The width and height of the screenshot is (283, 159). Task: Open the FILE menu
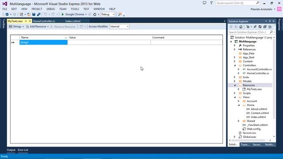pyautogui.click(x=5, y=9)
